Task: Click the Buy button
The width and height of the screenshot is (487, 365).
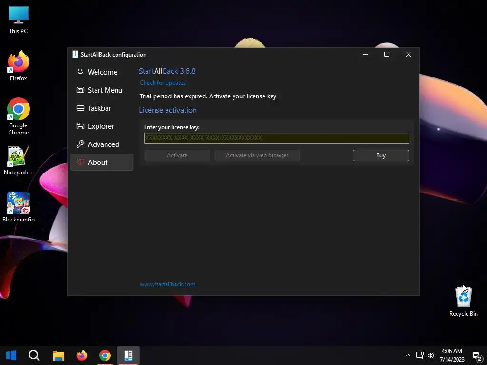Action: (381, 155)
